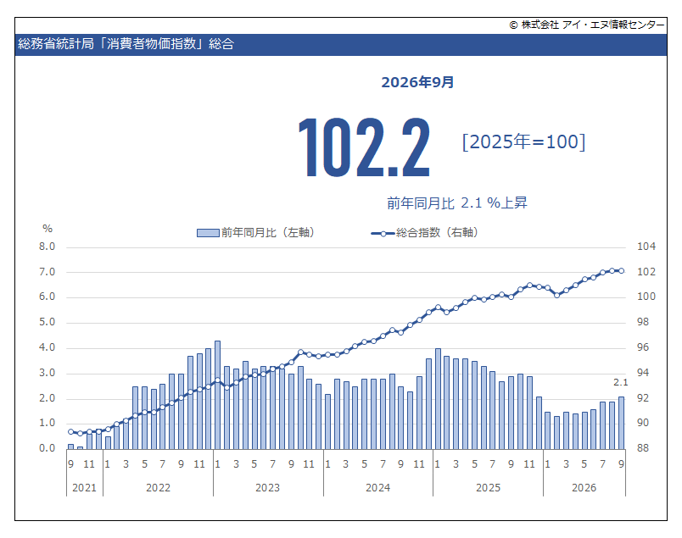The image size is (682, 538).
Task: Click the large index value 102.2
Action: point(365,147)
